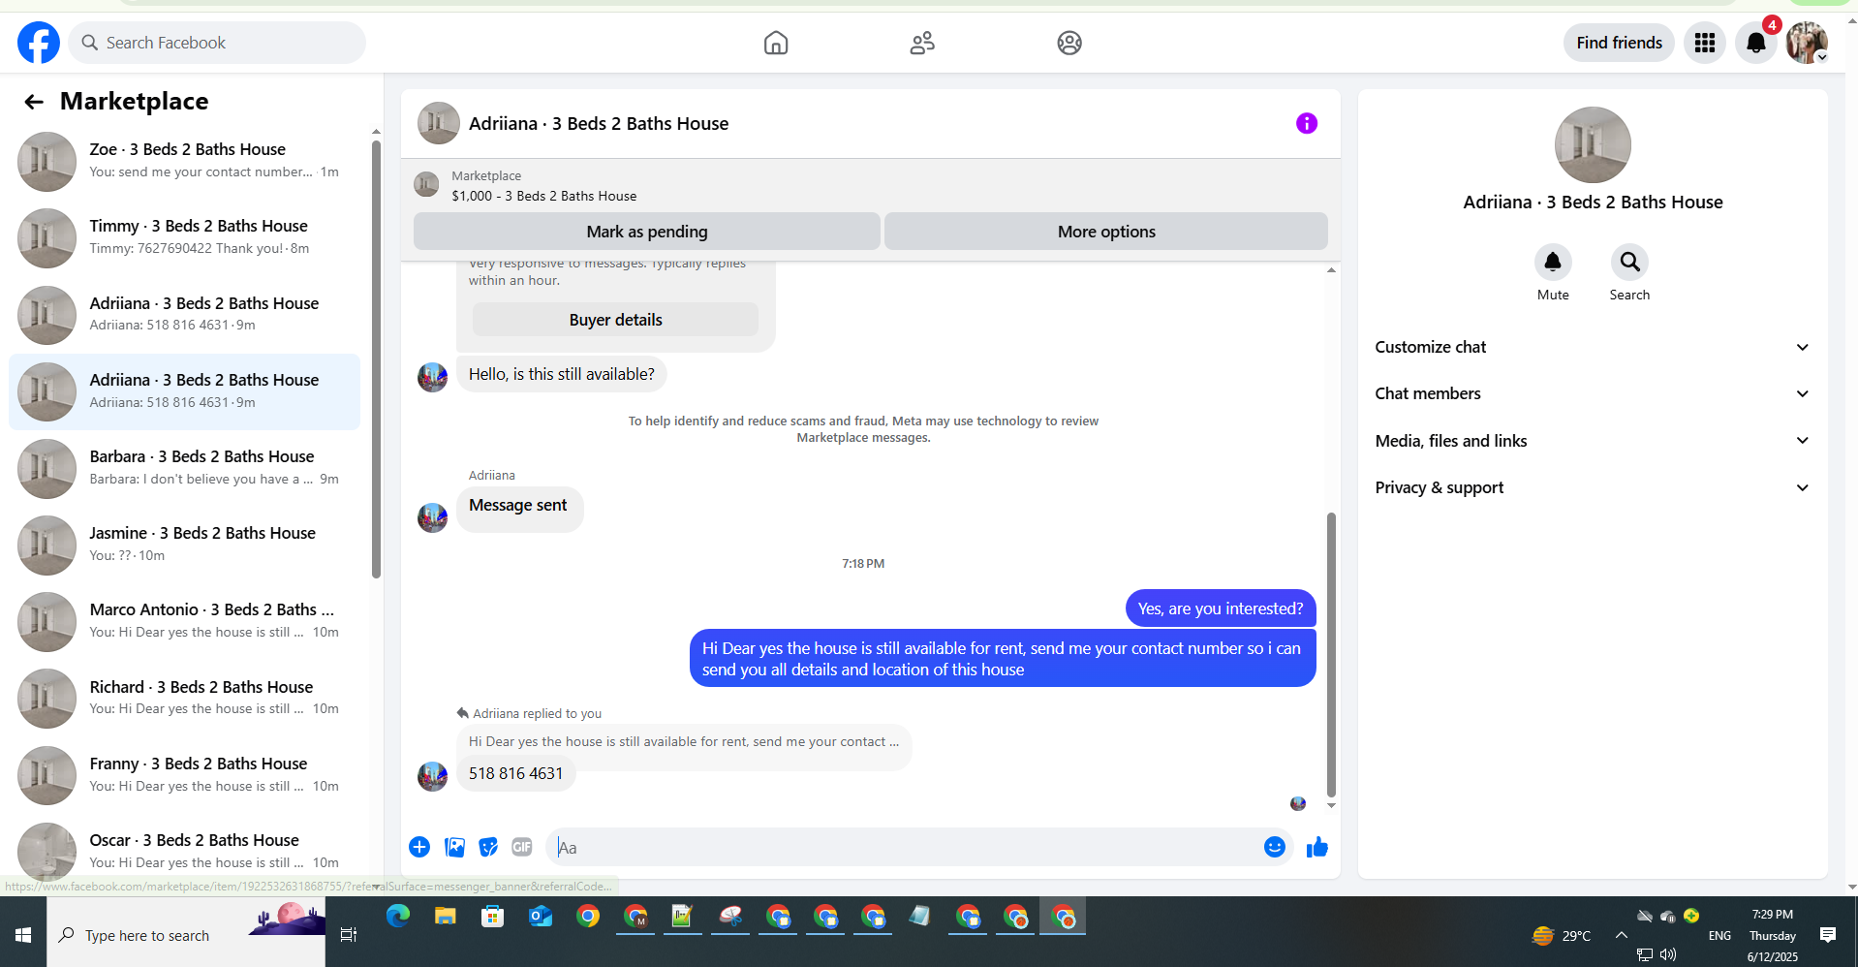Click Find friends button
1858x967 pixels.
point(1619,43)
